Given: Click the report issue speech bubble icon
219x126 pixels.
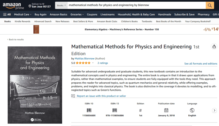Looking at the screenshot, I should [73, 96].
